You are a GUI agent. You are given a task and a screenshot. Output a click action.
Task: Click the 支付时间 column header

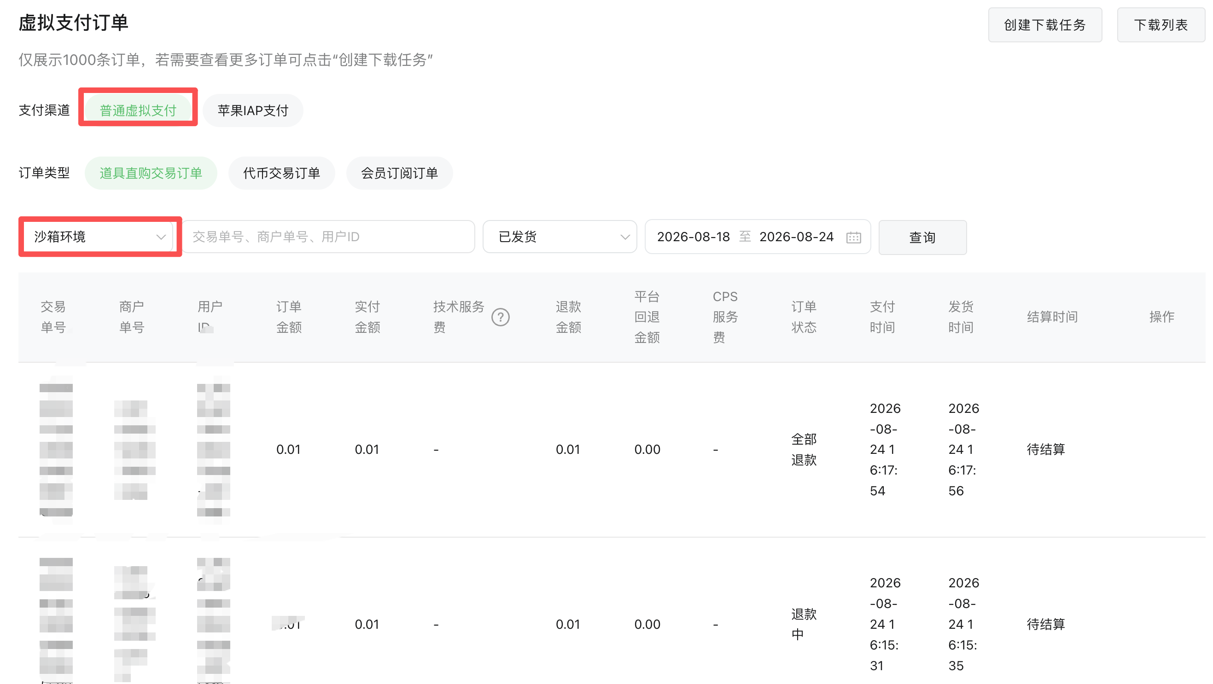coord(882,317)
